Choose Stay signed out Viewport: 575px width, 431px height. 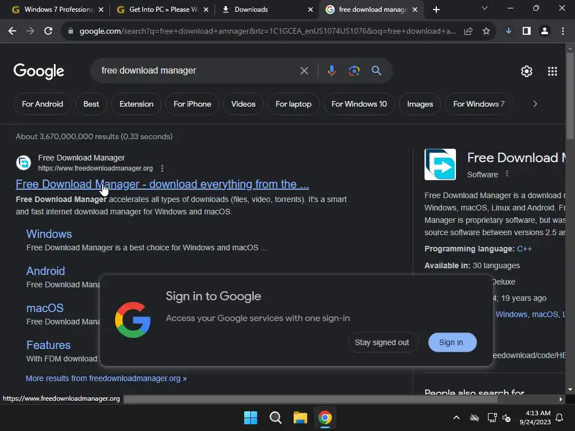click(382, 342)
